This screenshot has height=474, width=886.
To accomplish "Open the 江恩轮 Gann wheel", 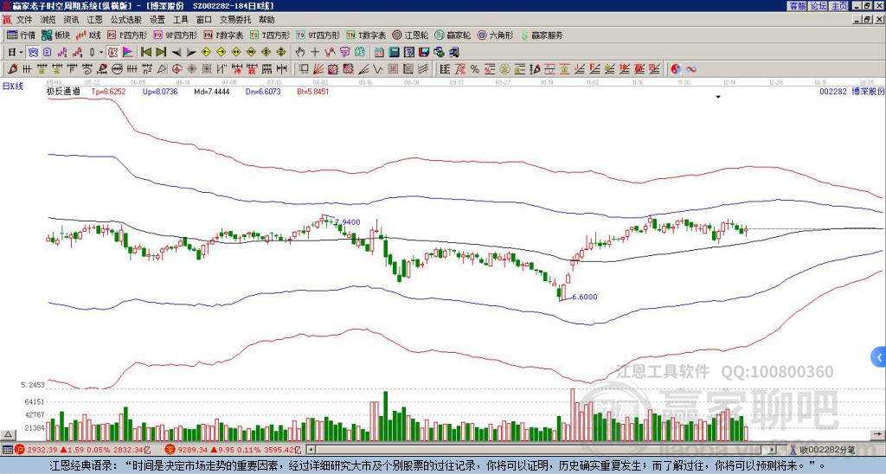I will [410, 35].
